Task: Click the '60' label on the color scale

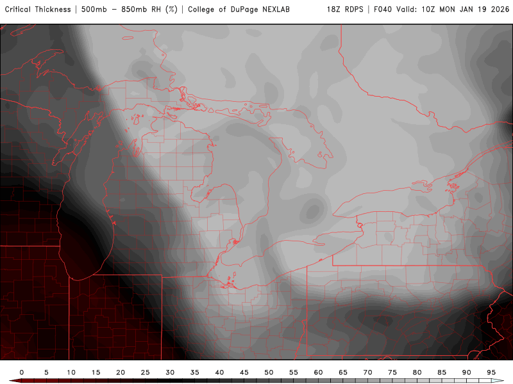Action: click(x=318, y=372)
